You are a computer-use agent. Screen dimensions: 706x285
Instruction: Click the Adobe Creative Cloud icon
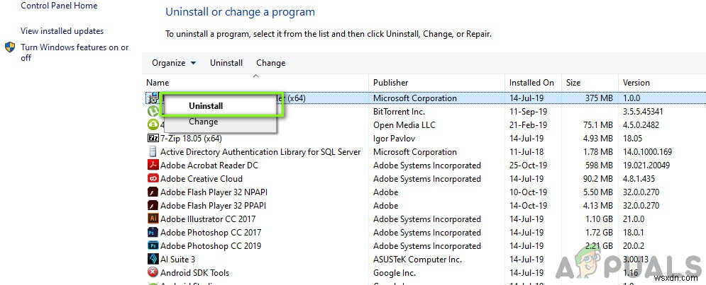pos(153,179)
